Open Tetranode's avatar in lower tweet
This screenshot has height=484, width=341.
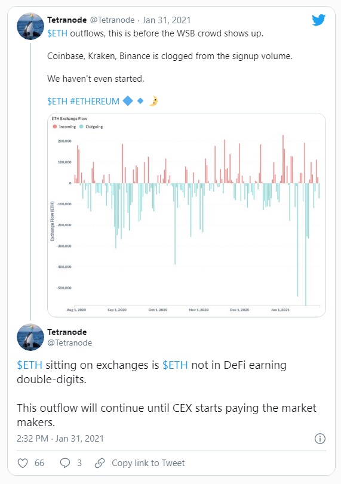pyautogui.click(x=30, y=337)
